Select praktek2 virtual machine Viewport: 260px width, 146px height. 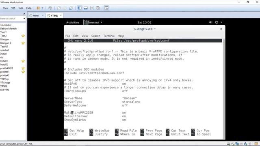tap(5, 75)
